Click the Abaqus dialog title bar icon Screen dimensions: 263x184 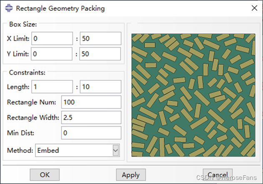tap(8, 8)
